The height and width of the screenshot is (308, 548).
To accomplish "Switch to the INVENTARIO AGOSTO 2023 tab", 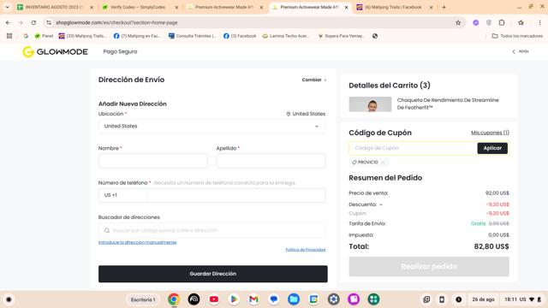I will (54, 7).
